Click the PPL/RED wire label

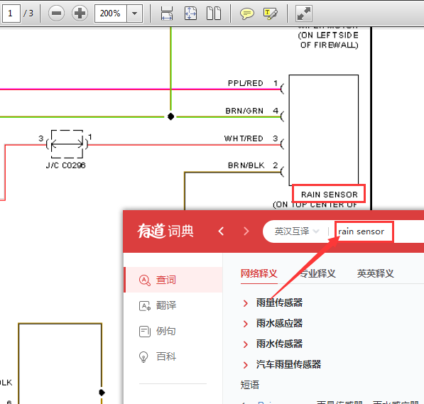(246, 83)
